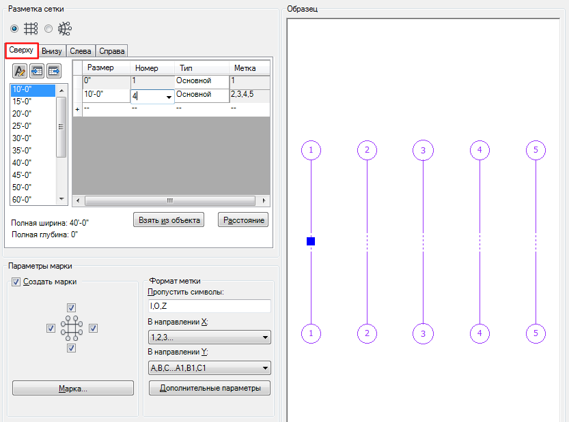Click the Взять из объекта button

coord(169,220)
